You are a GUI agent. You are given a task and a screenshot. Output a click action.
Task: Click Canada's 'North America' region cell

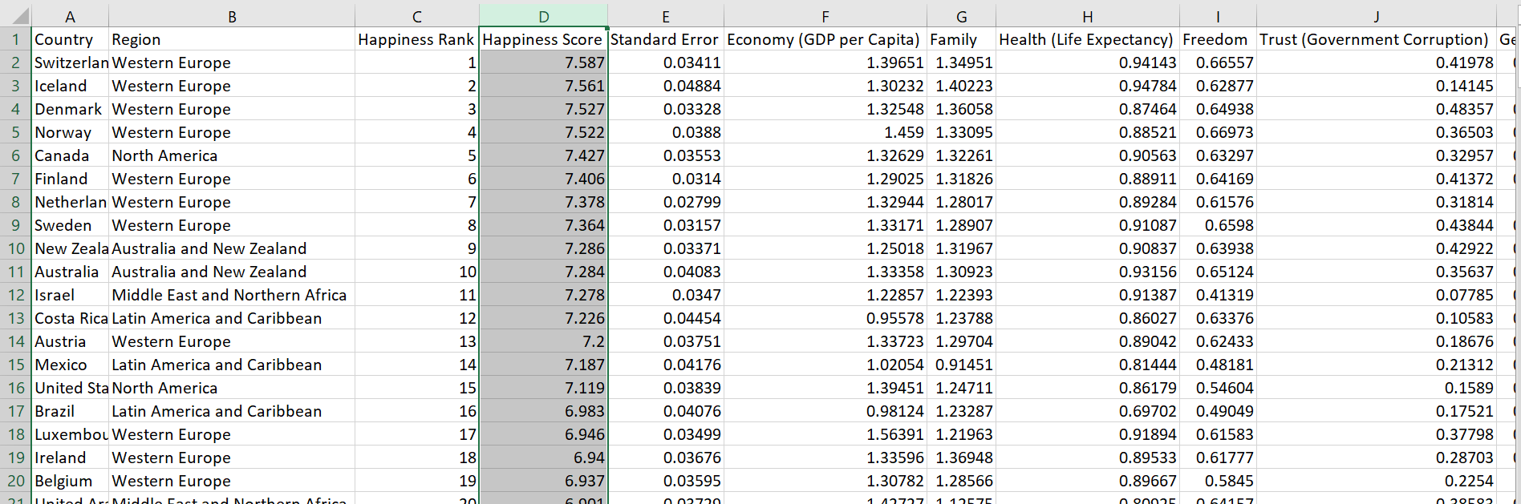(x=232, y=155)
